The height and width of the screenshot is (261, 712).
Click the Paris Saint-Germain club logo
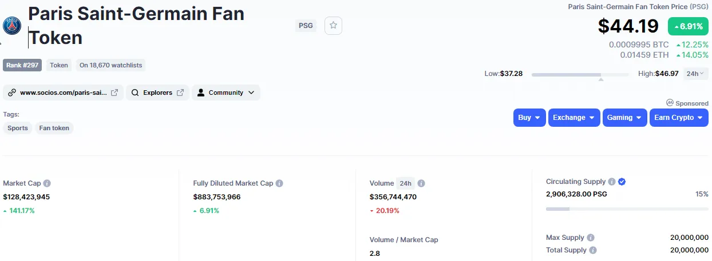[x=12, y=26]
